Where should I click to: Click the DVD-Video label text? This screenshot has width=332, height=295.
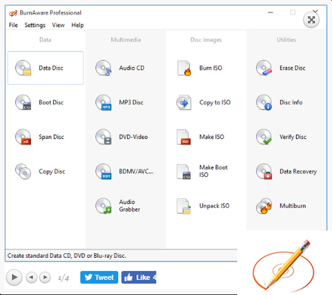[x=133, y=137]
